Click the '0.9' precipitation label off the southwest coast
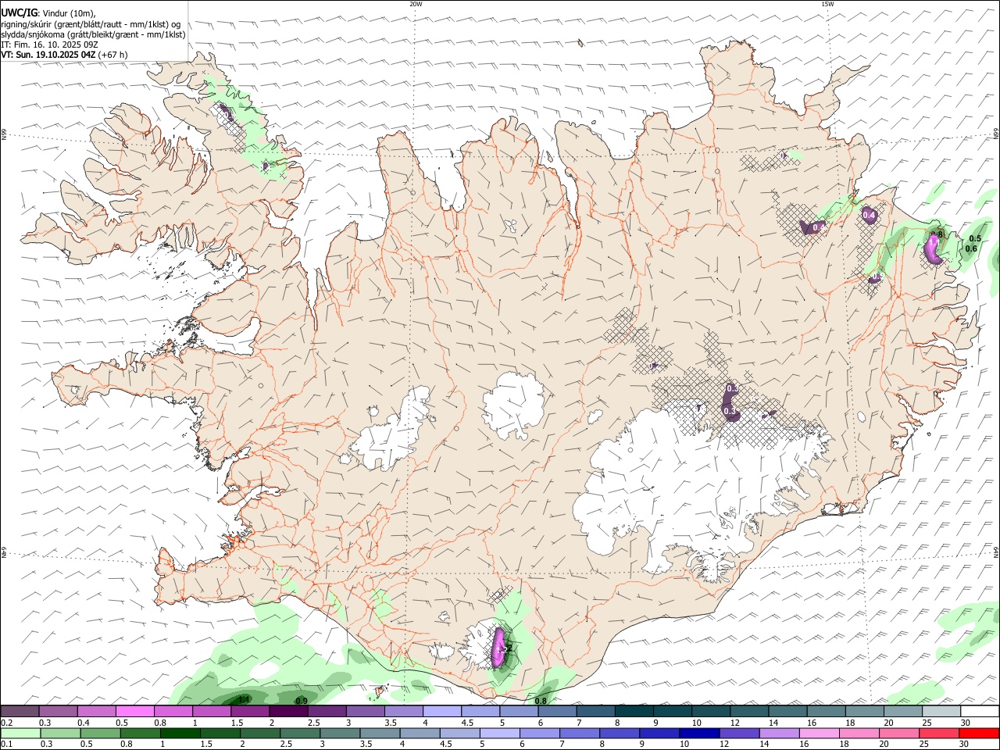The height and width of the screenshot is (750, 1000). pyautogui.click(x=302, y=701)
